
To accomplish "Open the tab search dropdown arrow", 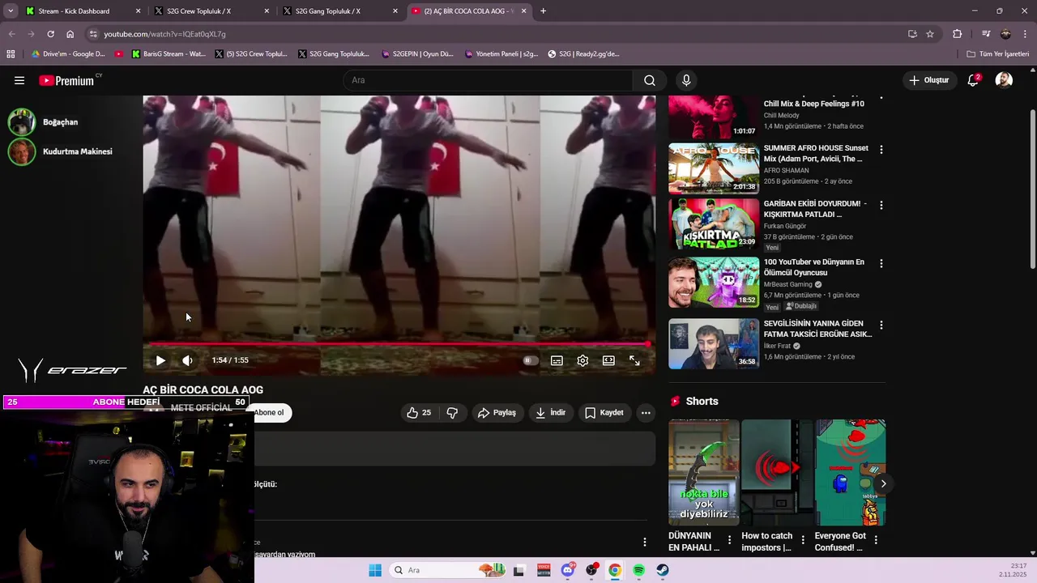I will [11, 11].
